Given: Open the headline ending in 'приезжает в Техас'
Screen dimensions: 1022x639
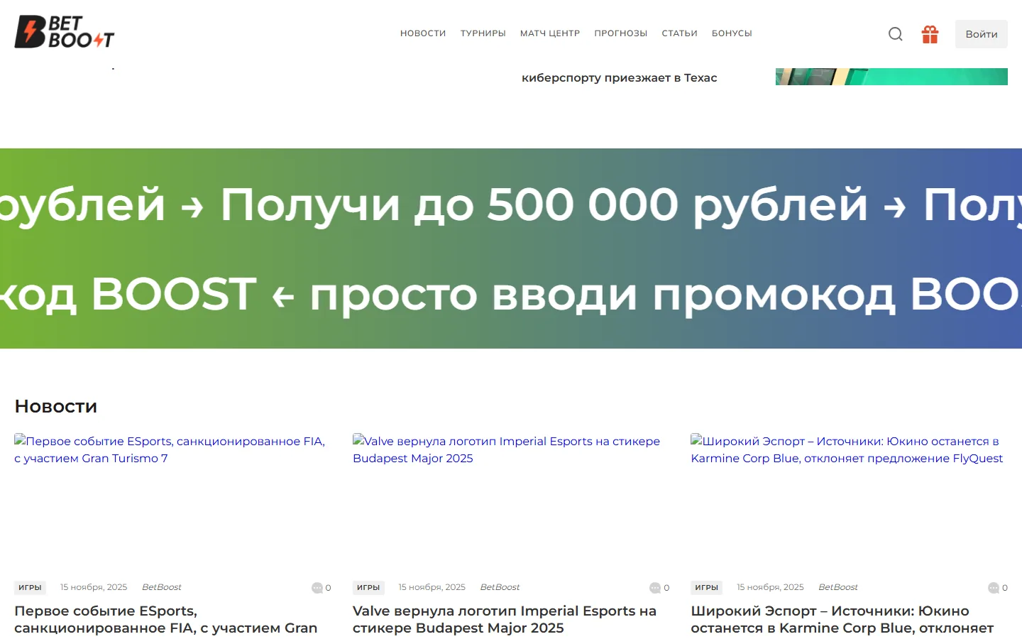Looking at the screenshot, I should [620, 77].
